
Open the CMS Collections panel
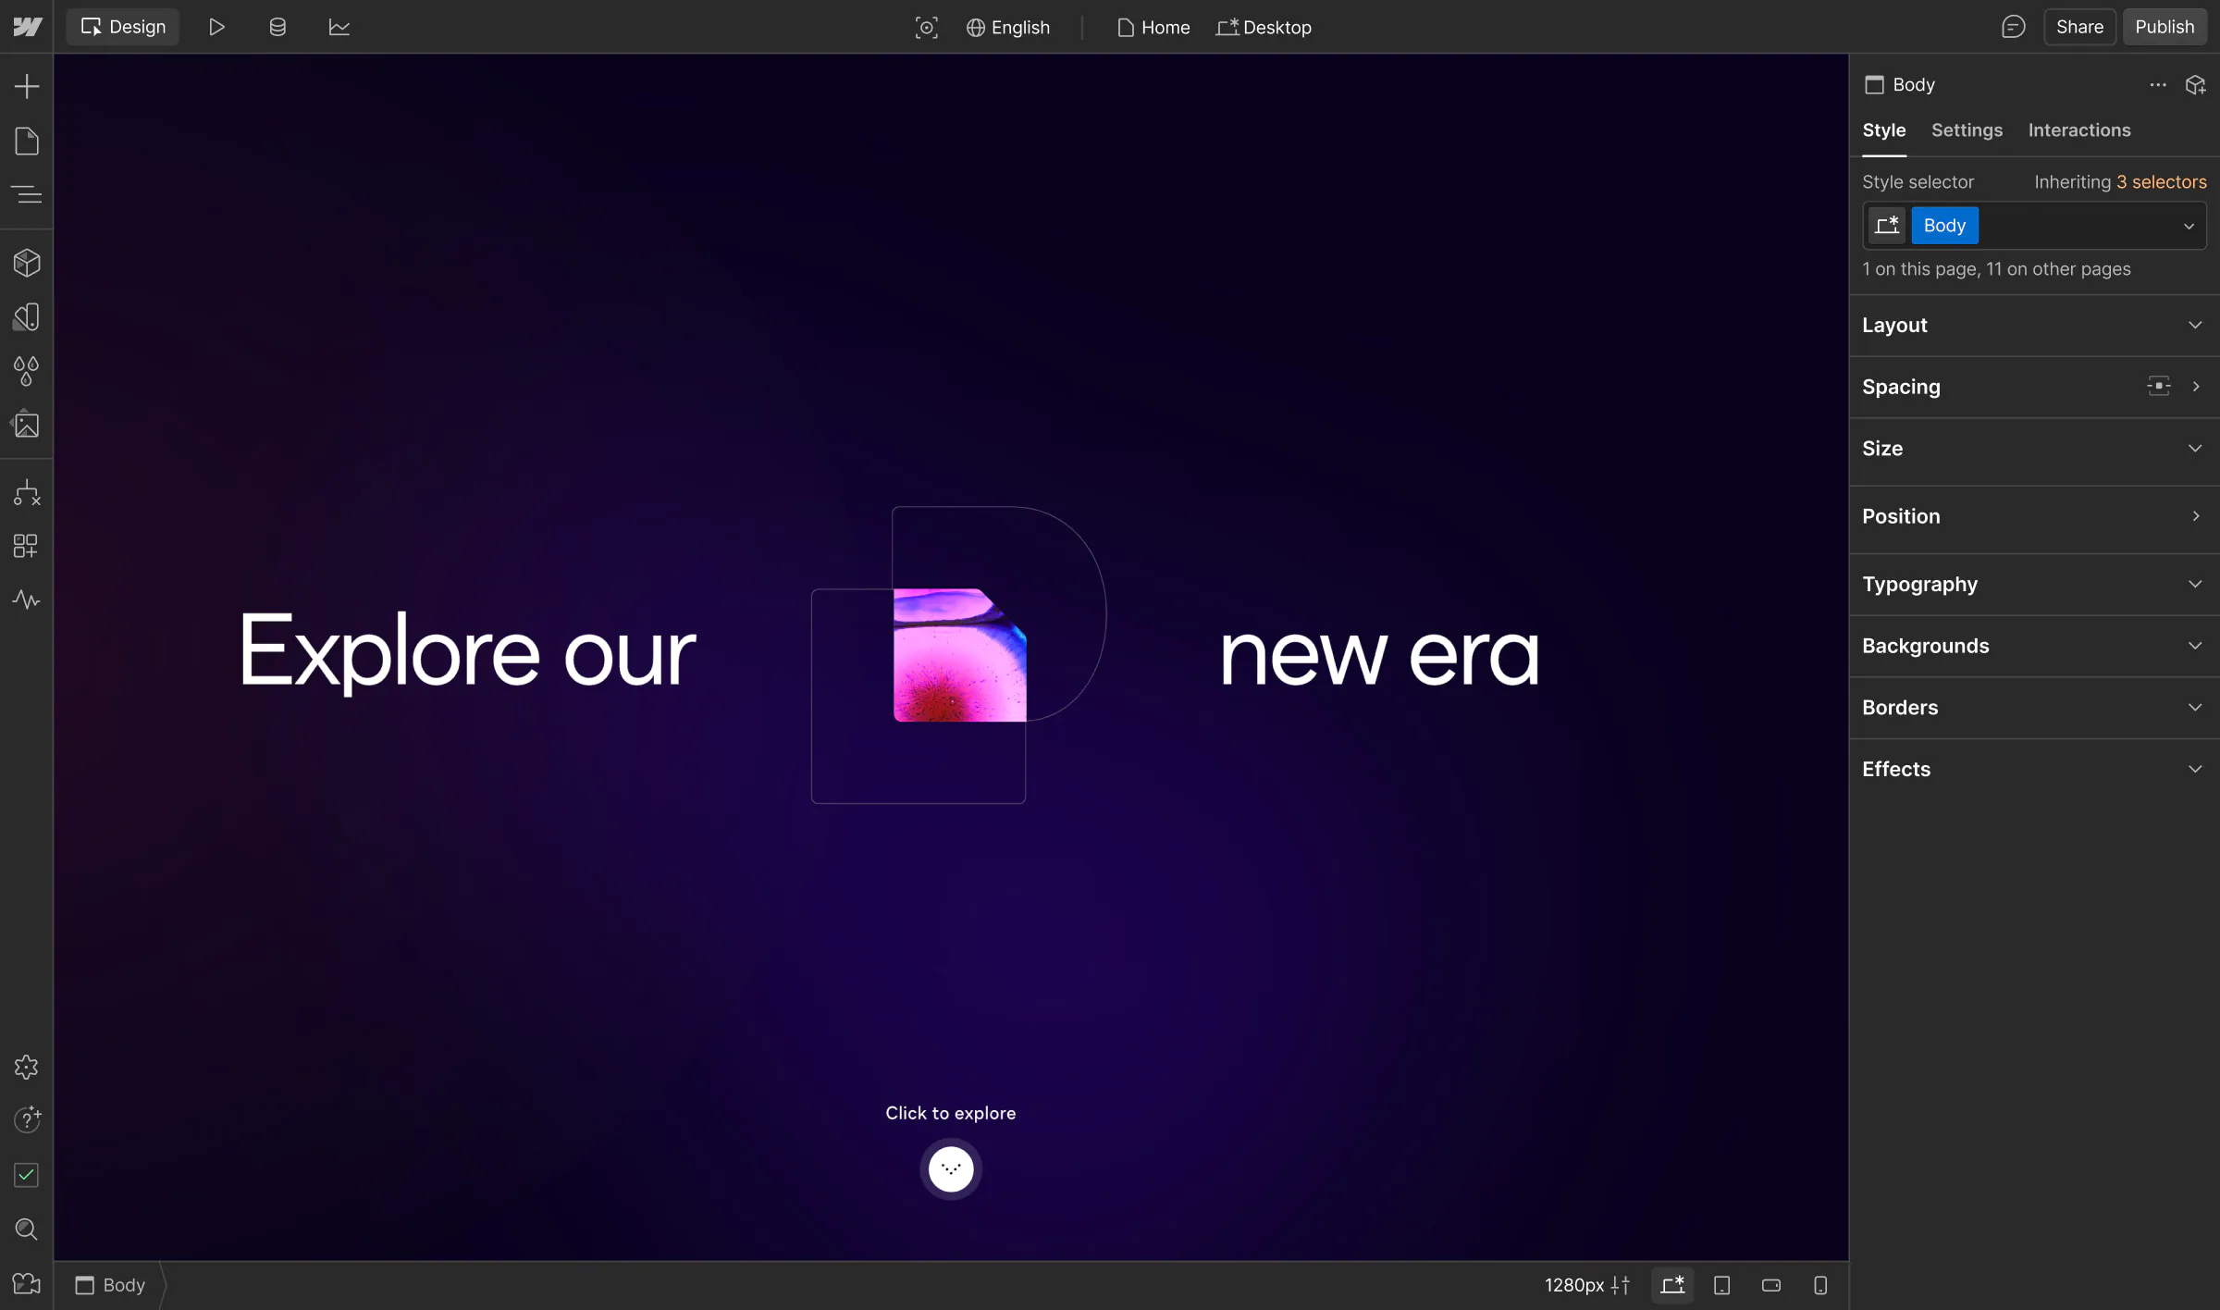(x=277, y=27)
